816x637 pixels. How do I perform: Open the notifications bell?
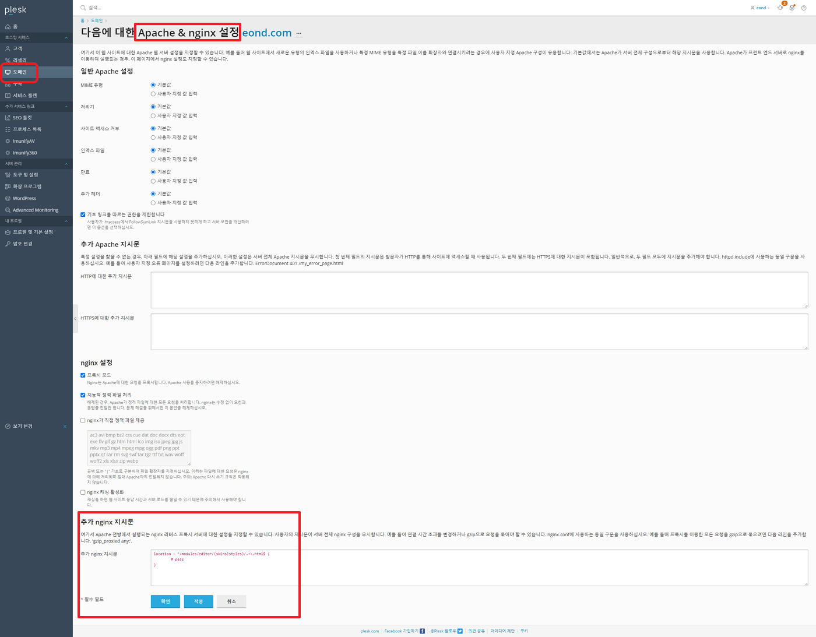[x=780, y=8]
